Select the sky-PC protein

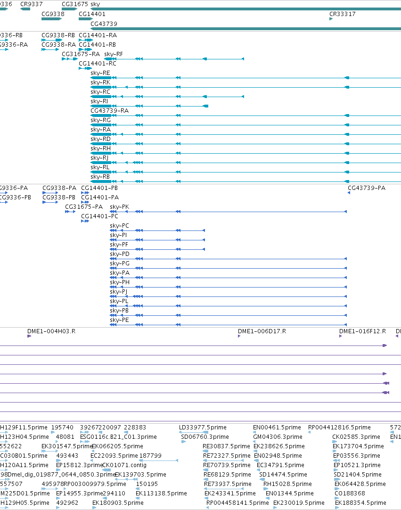(119, 226)
